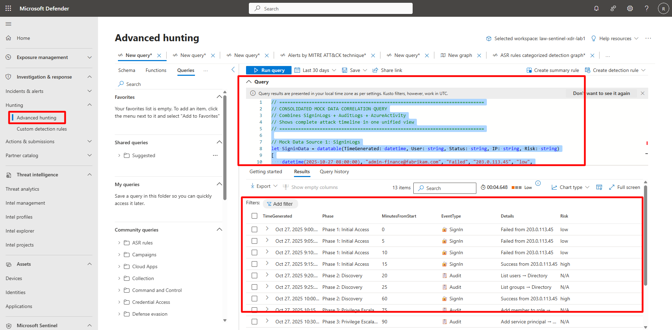Open the page-level more options ellipsis
Image resolution: width=672 pixels, height=330 pixels.
648,38
